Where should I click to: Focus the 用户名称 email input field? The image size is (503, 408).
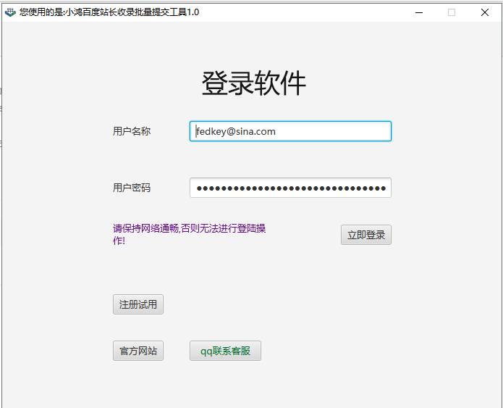coord(326,131)
